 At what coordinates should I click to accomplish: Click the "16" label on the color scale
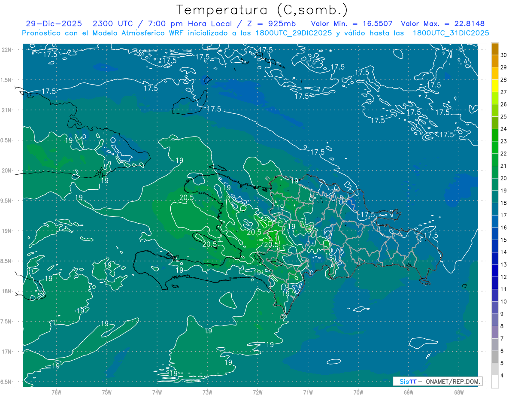point(504,228)
